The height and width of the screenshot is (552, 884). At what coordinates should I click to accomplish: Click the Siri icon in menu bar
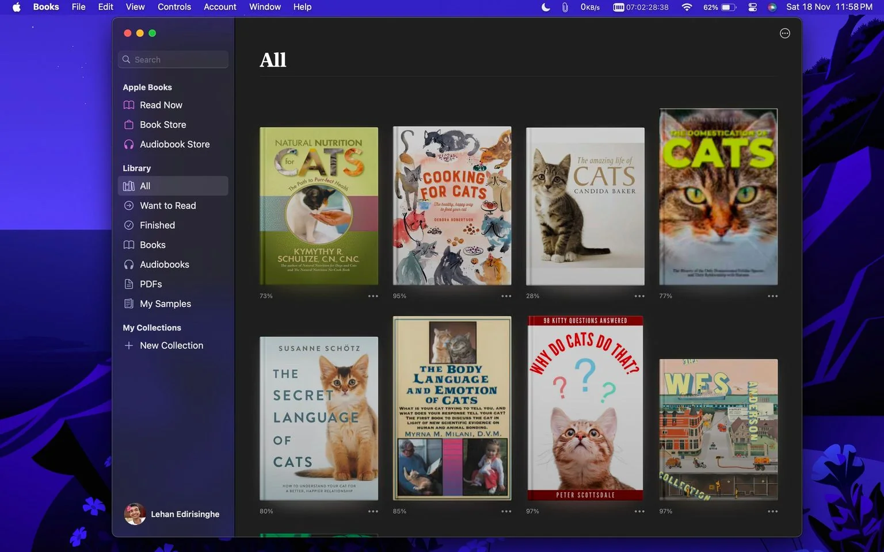(x=772, y=7)
